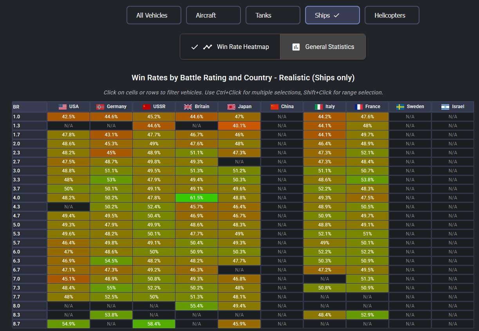
Task: Click Britain's 61.5% cell at BR 4.0
Action: (x=197, y=197)
